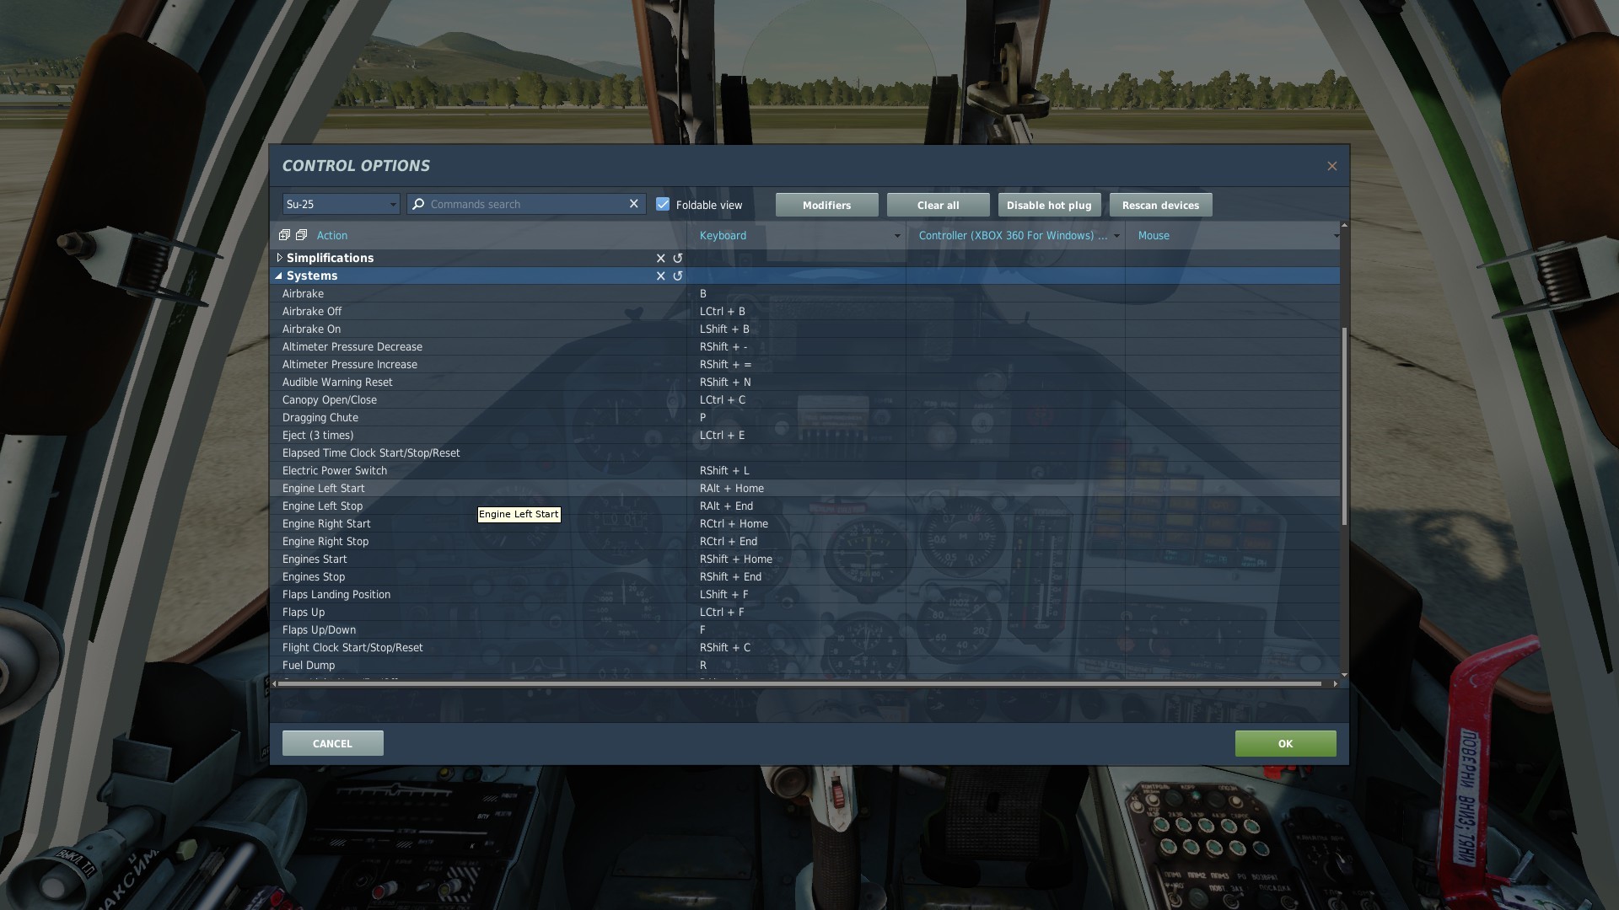The width and height of the screenshot is (1619, 910).
Task: Click the Modifiers button
Action: pyautogui.click(x=827, y=205)
